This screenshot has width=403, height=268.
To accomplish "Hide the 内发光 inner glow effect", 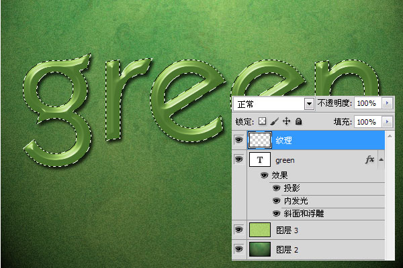I will [x=276, y=201].
